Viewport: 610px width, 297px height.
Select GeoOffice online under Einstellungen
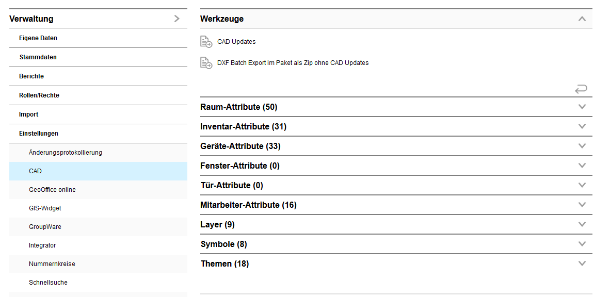(x=52, y=190)
